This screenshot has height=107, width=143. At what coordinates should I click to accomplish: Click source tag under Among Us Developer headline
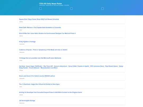(21, 95)
